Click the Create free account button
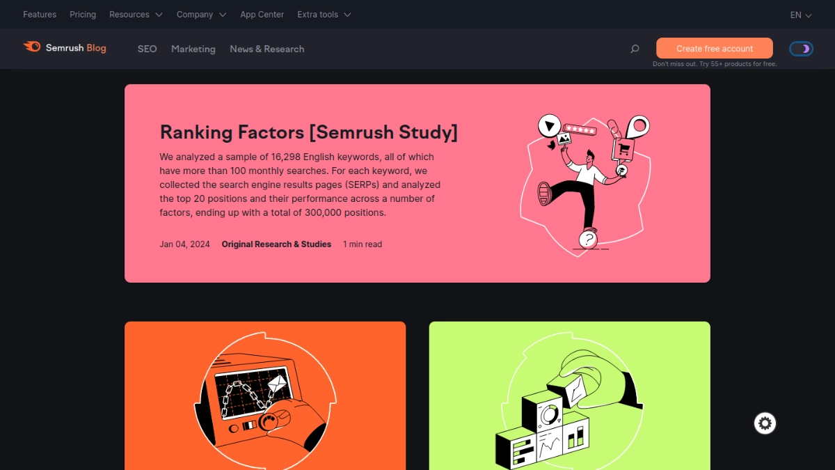Image resolution: width=835 pixels, height=470 pixels. pos(715,48)
